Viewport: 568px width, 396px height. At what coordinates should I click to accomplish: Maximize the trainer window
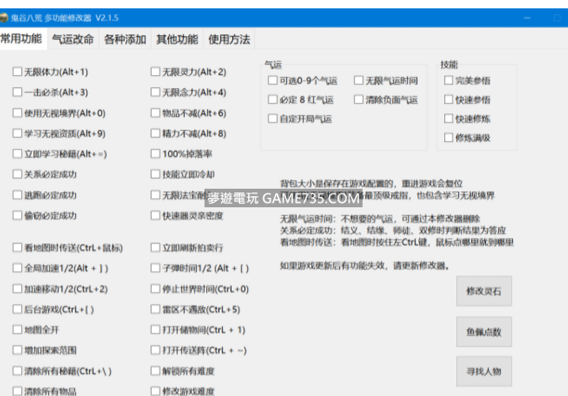[558, 18]
